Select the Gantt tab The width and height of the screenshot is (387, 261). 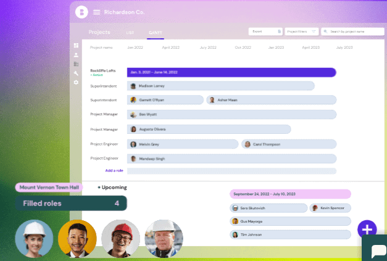point(156,33)
